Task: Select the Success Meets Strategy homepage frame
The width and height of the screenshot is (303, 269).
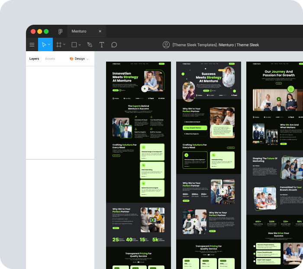Action: click(209, 165)
